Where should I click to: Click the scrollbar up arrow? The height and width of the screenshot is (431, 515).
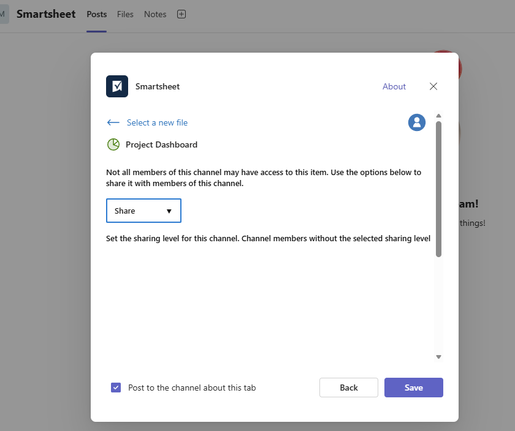(438, 116)
